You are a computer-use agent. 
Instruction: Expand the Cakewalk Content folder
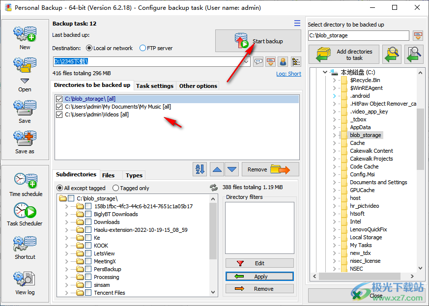pyautogui.click(x=334, y=151)
